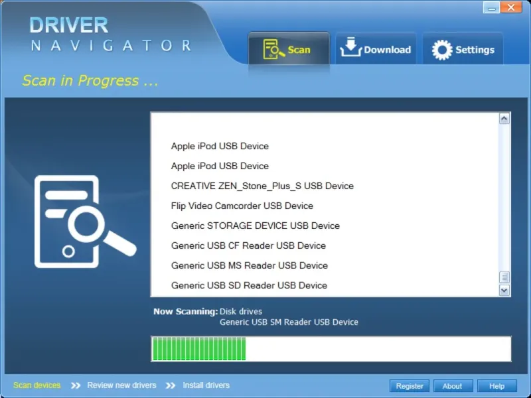This screenshot has height=398, width=531.
Task: Click arrows between Scan devices and Review
Action: (76, 385)
